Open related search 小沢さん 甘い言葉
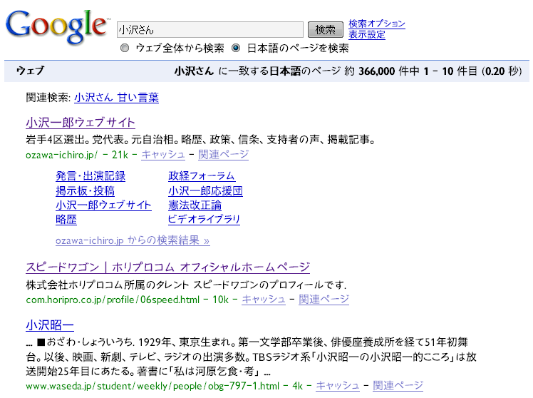The width and height of the screenshot is (533, 398). (116, 98)
